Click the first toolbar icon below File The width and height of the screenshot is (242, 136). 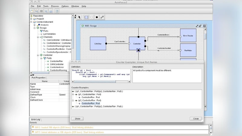[x=32, y=11]
